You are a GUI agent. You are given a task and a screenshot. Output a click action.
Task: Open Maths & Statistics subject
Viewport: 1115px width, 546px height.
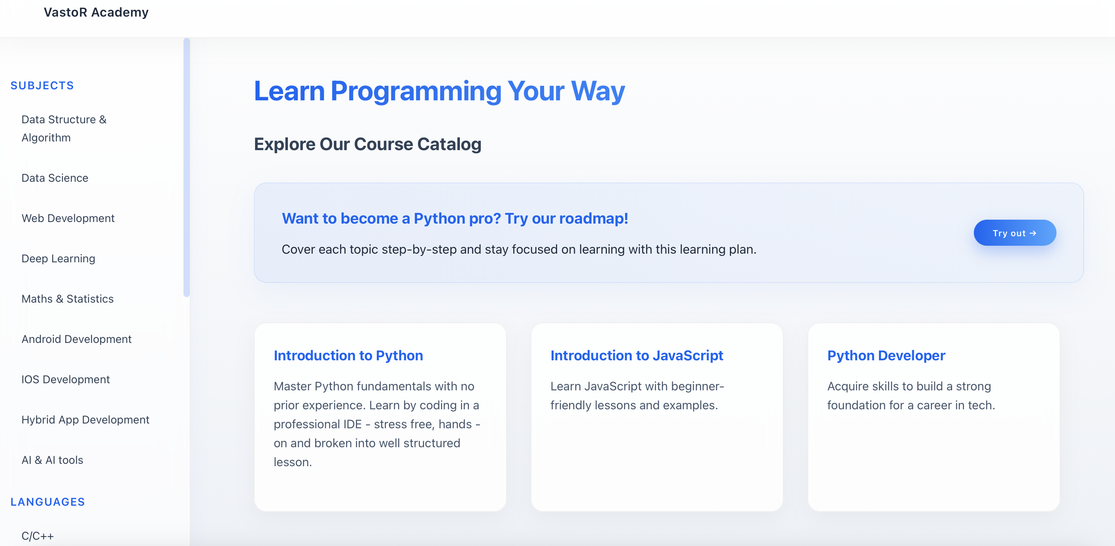coord(67,299)
